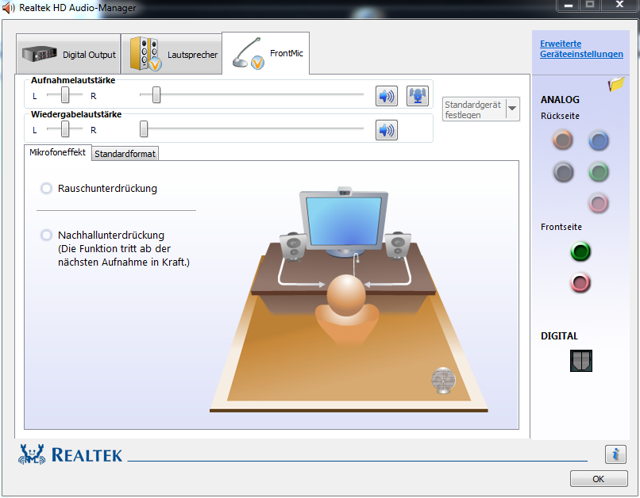Click the microphone boost icon
The width and height of the screenshot is (640, 498).
[x=418, y=96]
